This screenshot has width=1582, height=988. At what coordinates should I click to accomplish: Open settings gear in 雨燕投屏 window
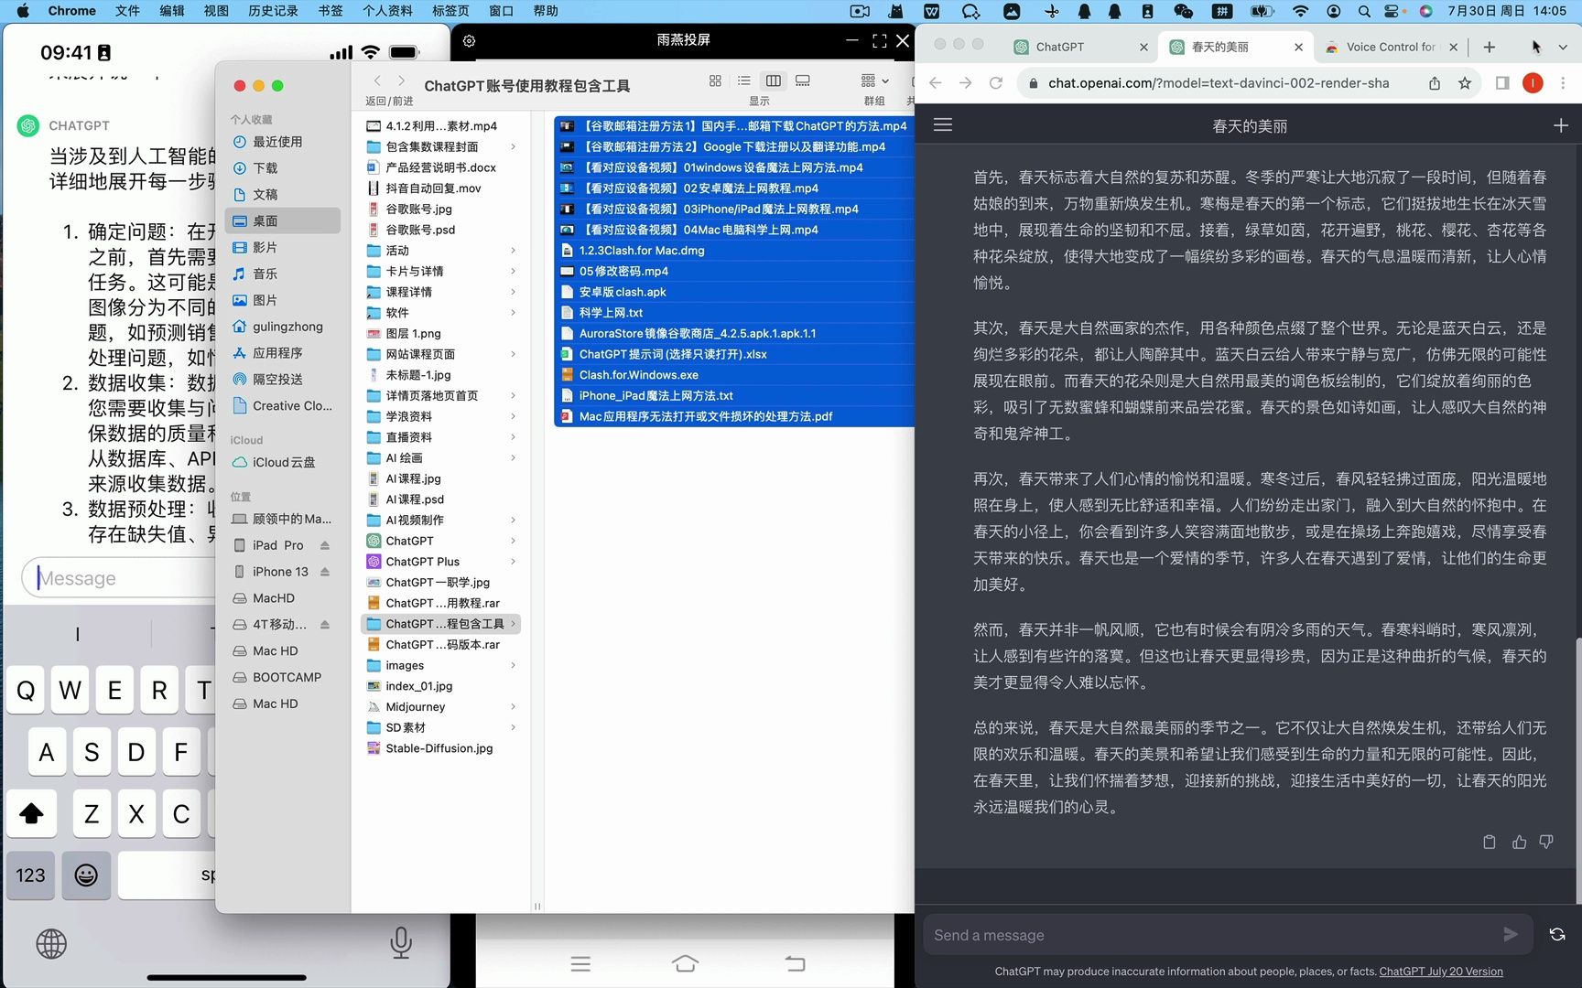point(469,40)
